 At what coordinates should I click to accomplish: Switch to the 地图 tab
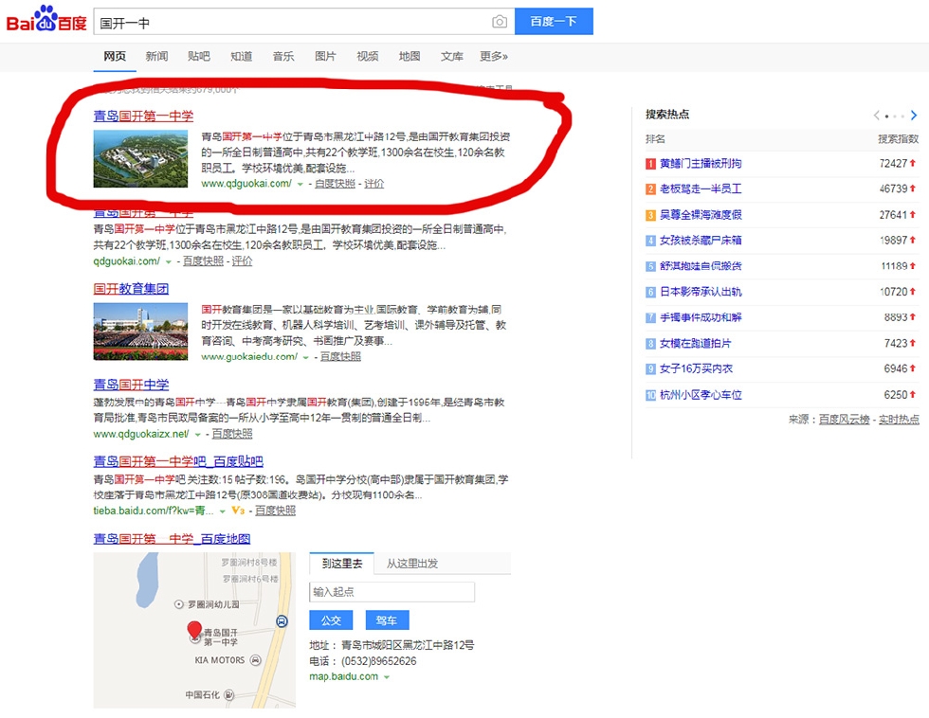(410, 56)
